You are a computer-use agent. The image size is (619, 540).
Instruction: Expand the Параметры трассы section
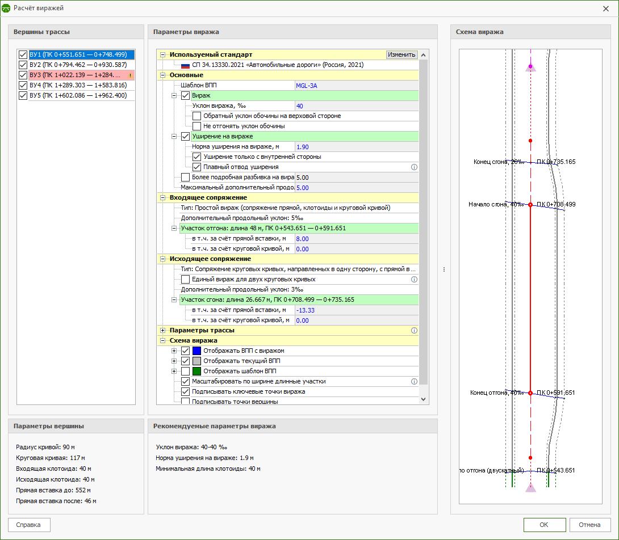click(163, 331)
